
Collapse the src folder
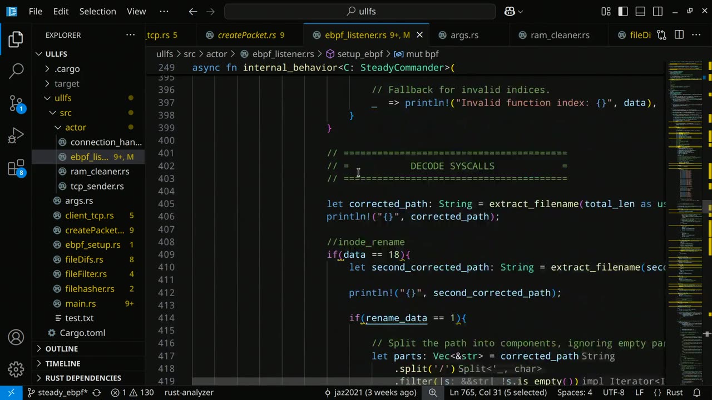pos(89,113)
